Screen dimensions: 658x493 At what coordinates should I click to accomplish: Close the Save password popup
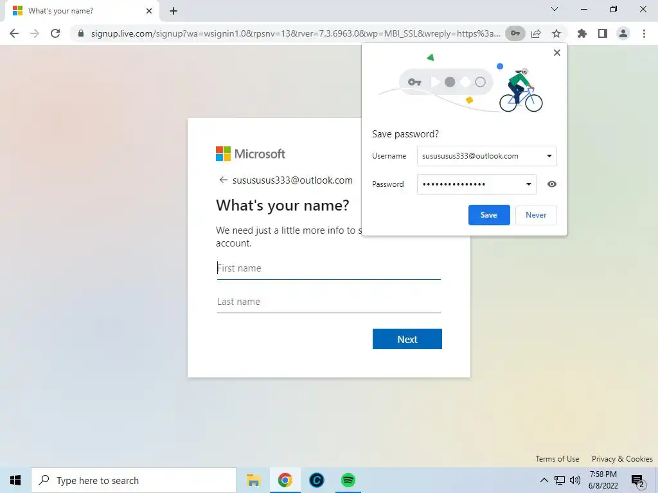(x=557, y=53)
